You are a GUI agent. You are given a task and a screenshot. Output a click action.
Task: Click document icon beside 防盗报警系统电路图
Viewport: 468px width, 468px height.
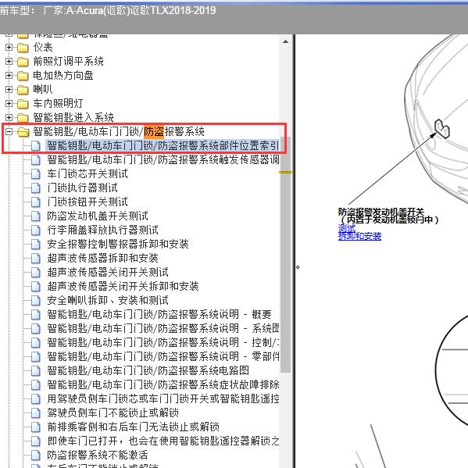click(x=35, y=370)
